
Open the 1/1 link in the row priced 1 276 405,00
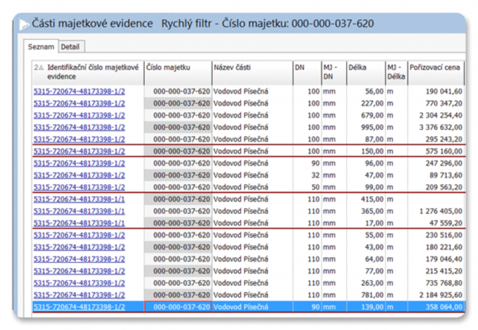click(x=79, y=211)
